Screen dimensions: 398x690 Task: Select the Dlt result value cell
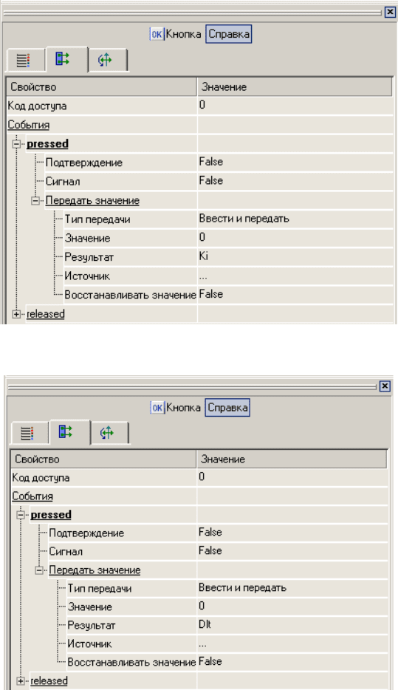coord(292,625)
